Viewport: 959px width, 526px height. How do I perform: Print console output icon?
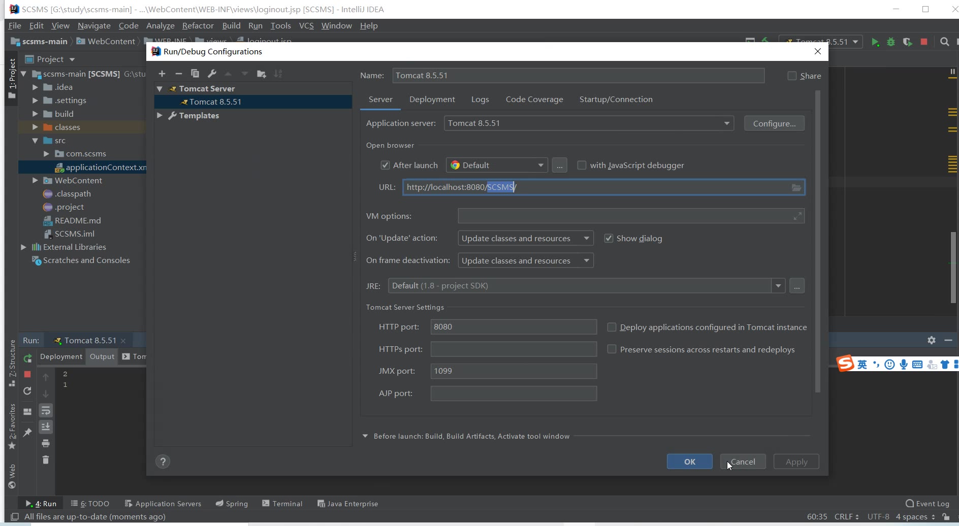pyautogui.click(x=46, y=443)
